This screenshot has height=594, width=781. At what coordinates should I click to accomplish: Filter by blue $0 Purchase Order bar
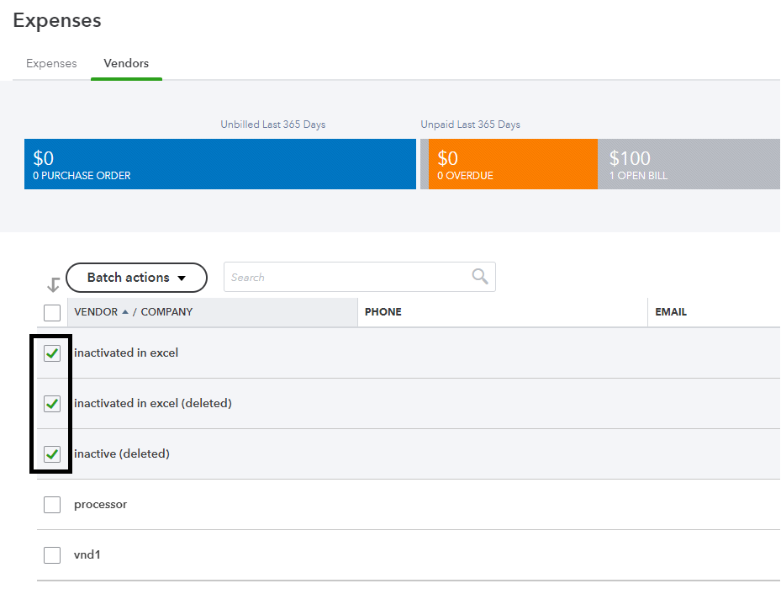[220, 164]
